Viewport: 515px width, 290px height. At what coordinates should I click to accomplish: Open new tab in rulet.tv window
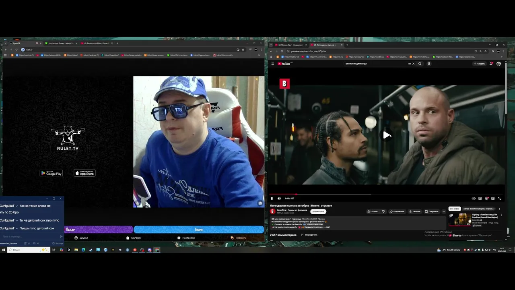pos(117,43)
